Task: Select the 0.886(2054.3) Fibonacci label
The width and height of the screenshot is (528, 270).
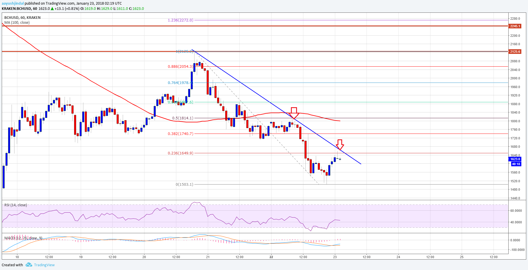Action: point(180,66)
